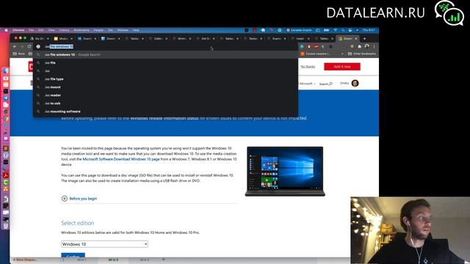The height and width of the screenshot is (264, 470).
Task: Open a new Chrome tab
Action: pyautogui.click(x=364, y=39)
